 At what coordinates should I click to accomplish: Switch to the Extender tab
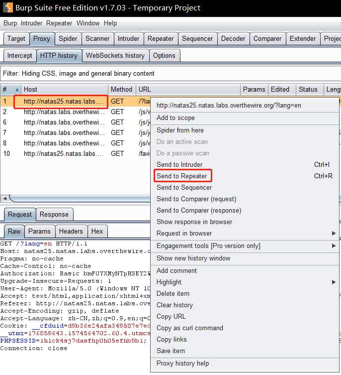303,39
